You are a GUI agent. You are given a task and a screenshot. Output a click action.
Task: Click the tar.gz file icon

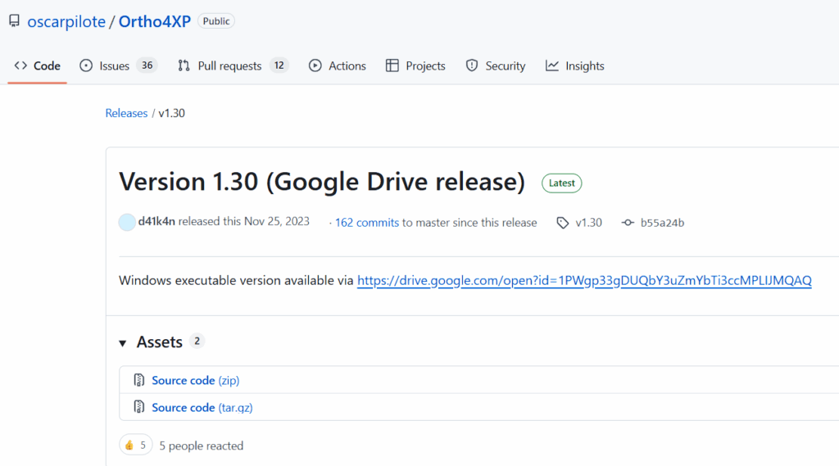click(139, 406)
